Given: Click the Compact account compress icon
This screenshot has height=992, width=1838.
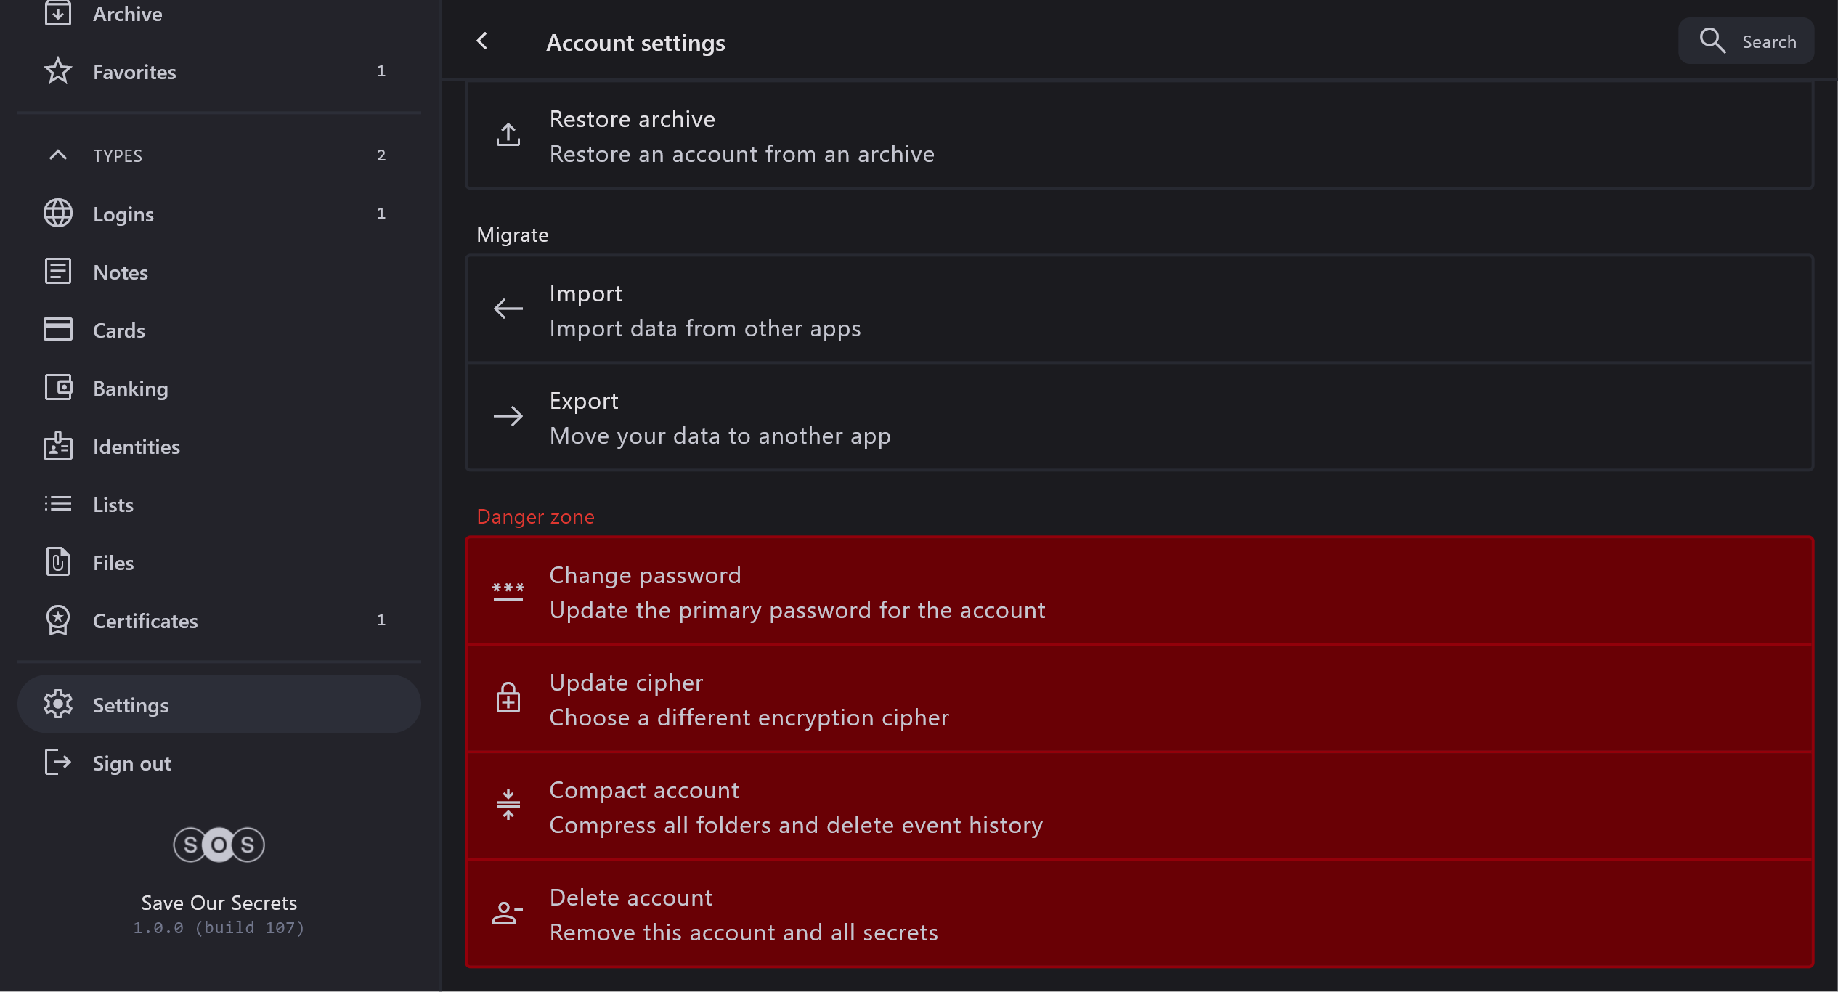Looking at the screenshot, I should click(508, 806).
